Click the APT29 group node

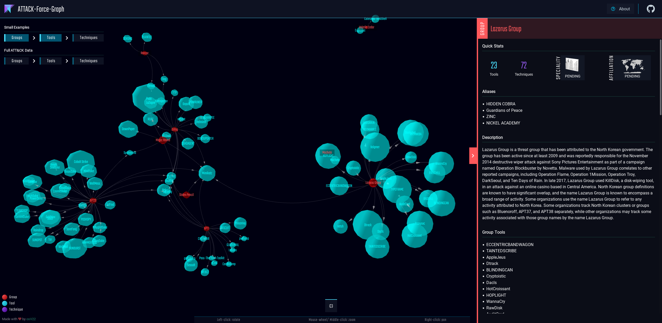point(93,200)
